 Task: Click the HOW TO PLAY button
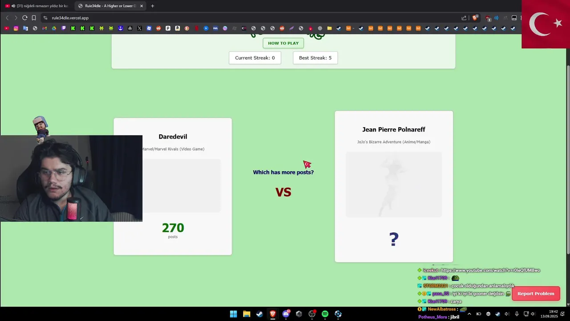coord(283,43)
